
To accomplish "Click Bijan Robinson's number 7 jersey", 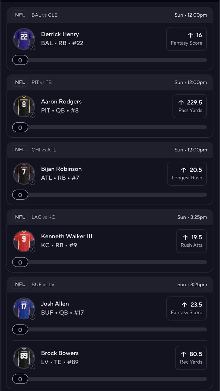I will 24,173.
